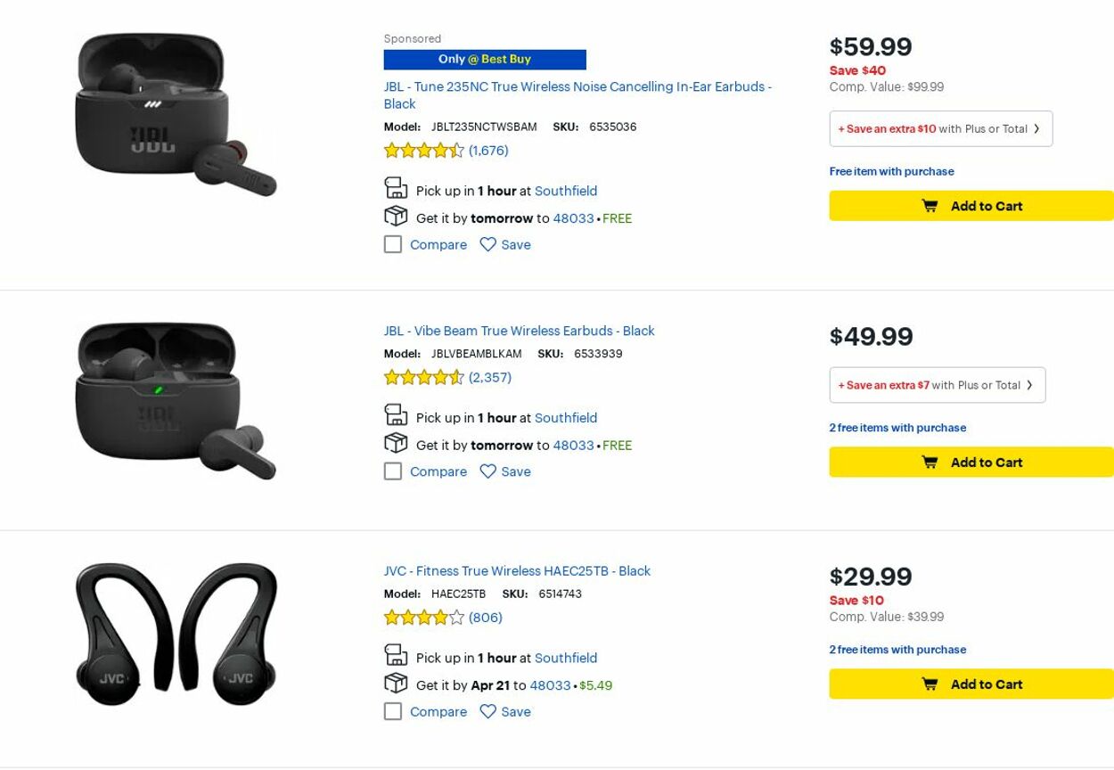
Task: Click the shipping box icon for JBL Vibe Beam
Action: (x=396, y=444)
